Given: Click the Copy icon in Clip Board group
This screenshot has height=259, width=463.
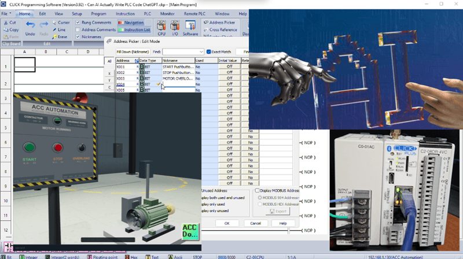Looking at the screenshot, I should [6, 29].
